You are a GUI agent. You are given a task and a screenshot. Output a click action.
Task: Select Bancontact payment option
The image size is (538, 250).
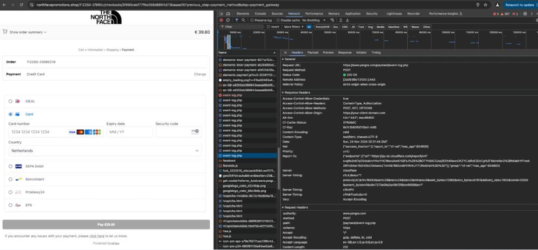pos(10,180)
